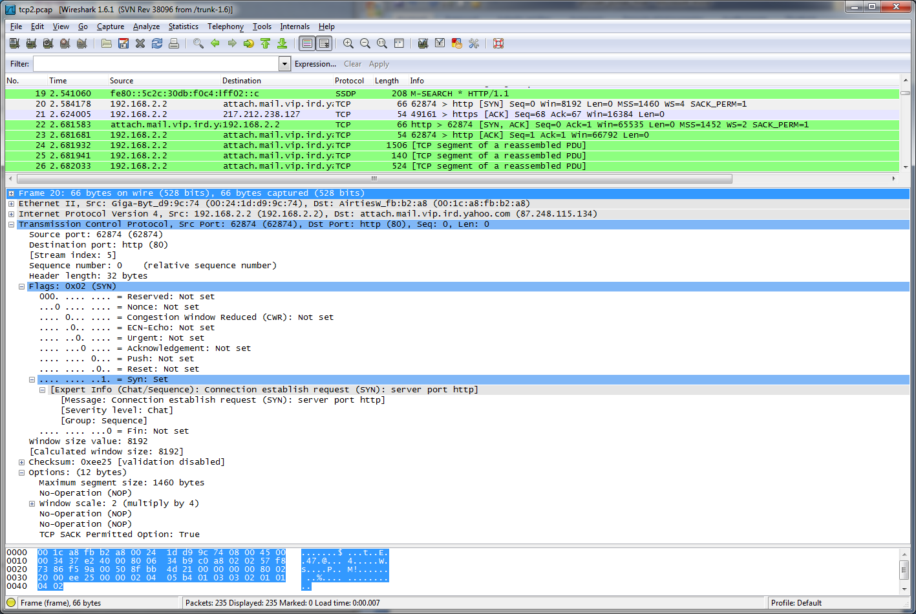Restart the live capture icon

(x=81, y=43)
